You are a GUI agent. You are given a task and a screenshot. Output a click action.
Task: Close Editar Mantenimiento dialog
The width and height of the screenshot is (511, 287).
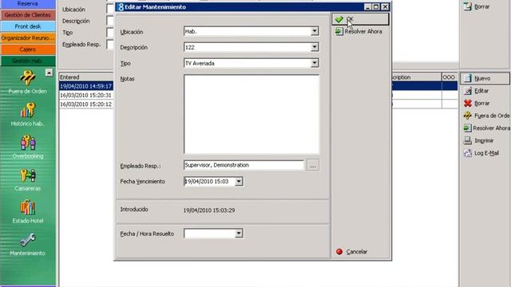(x=385, y=7)
